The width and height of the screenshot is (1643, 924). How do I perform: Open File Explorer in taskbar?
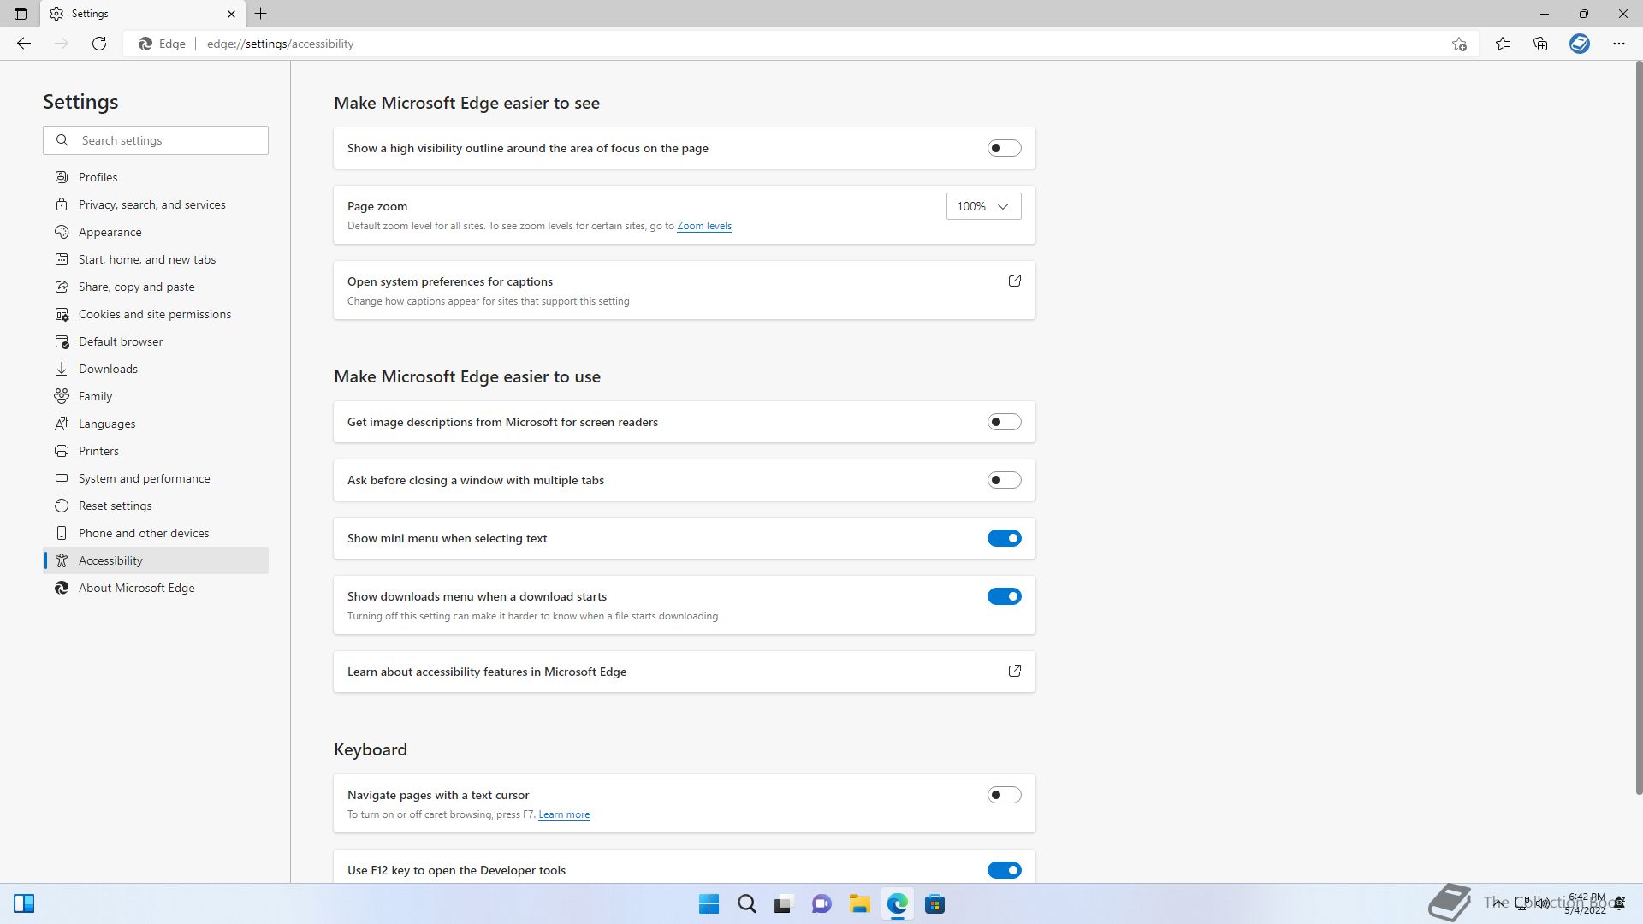(x=859, y=904)
